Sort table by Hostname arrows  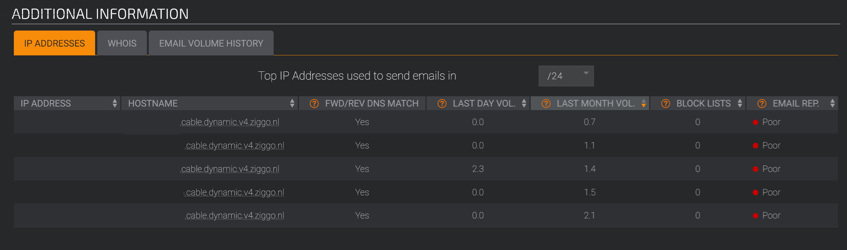(292, 103)
